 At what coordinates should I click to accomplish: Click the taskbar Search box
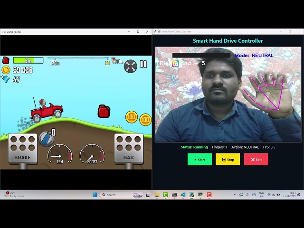click(x=122, y=195)
